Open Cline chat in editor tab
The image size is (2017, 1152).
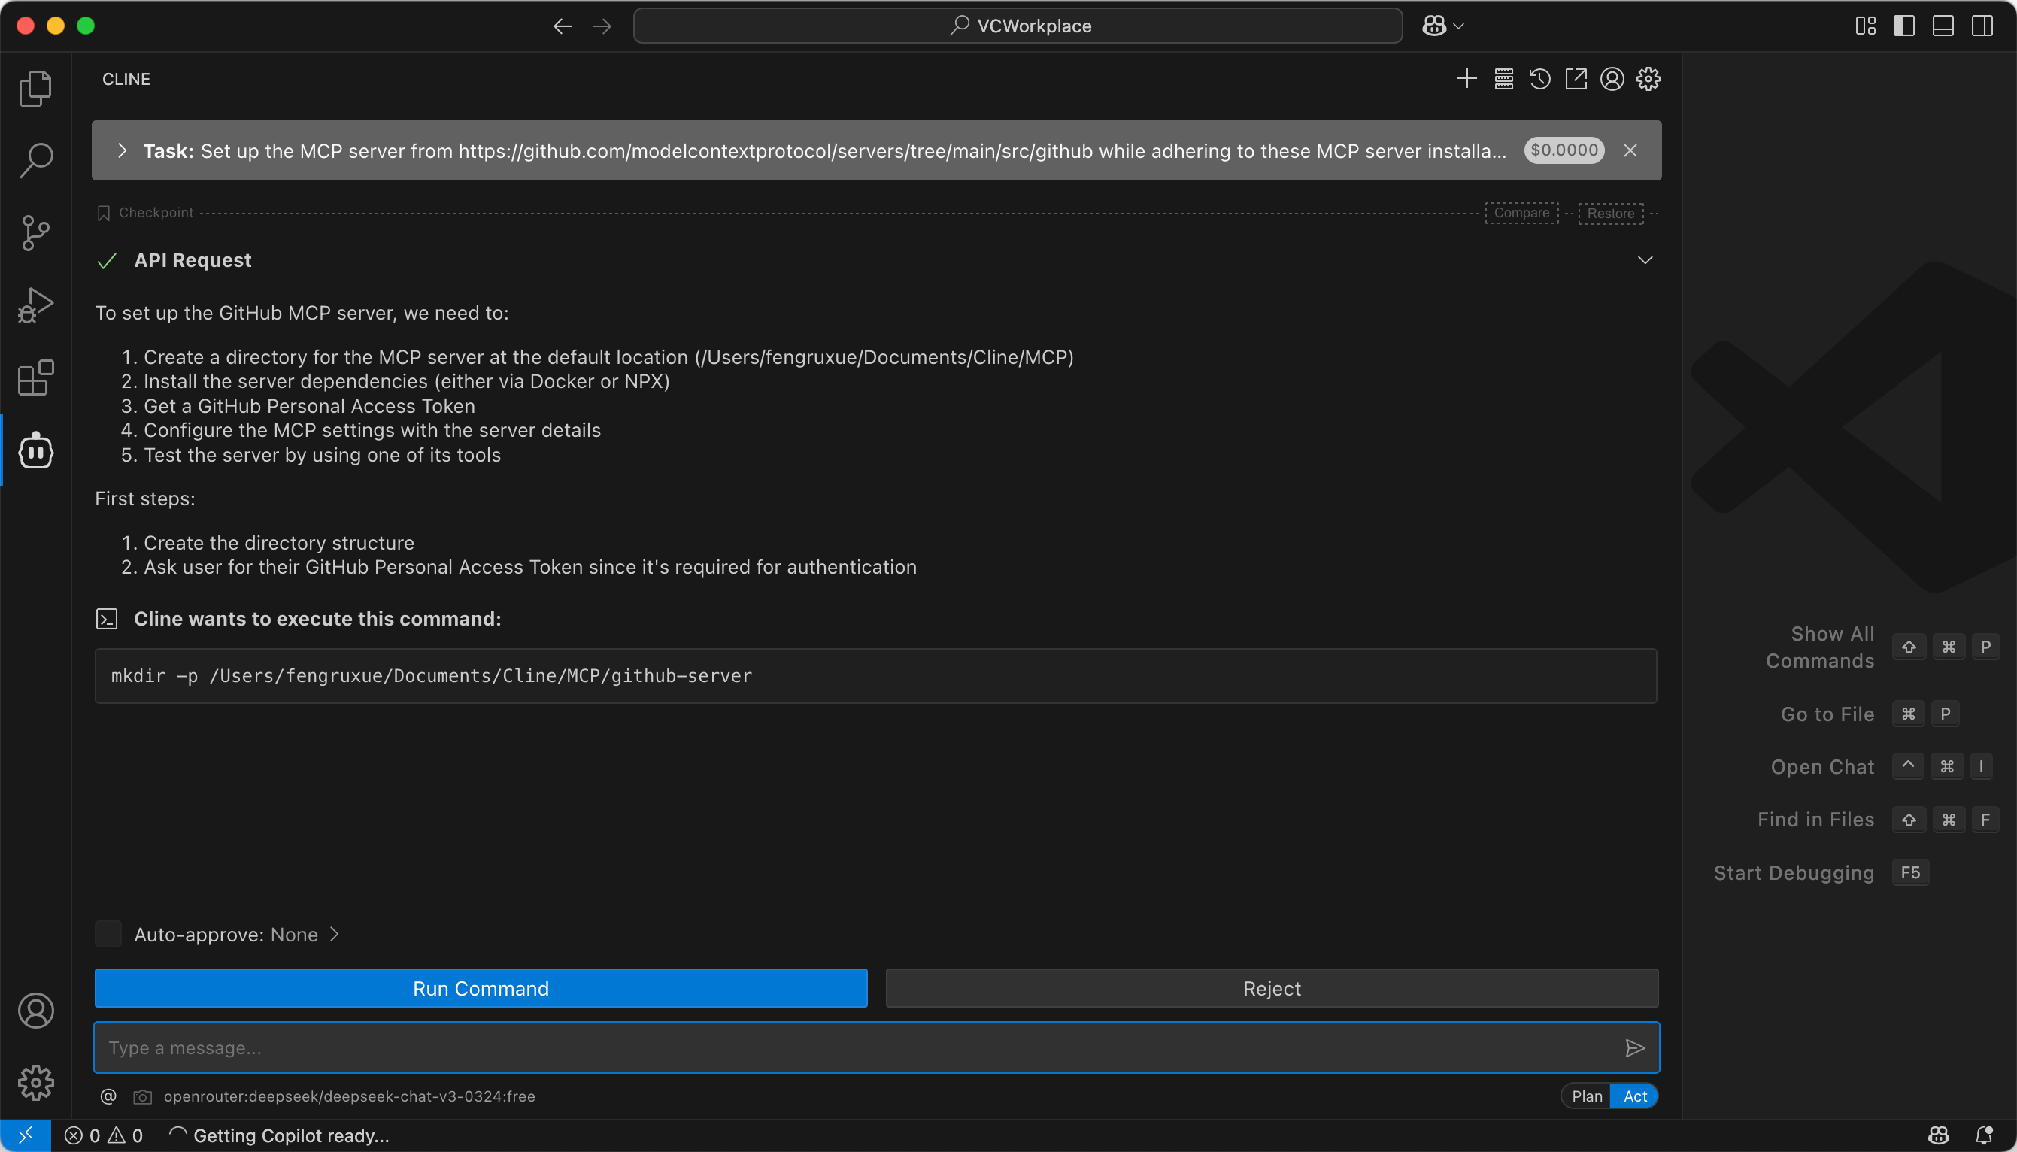click(x=1576, y=78)
